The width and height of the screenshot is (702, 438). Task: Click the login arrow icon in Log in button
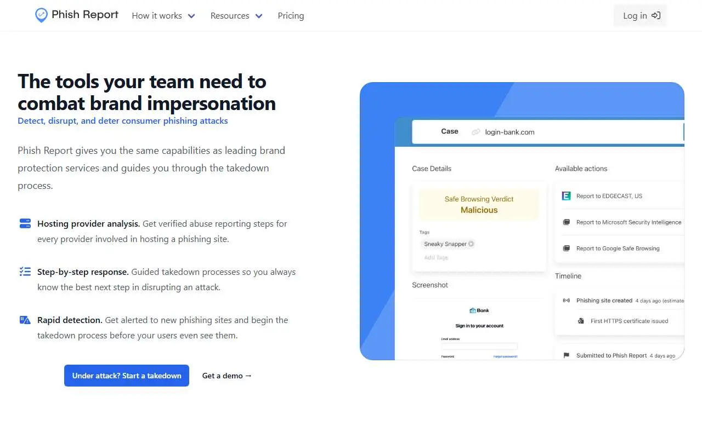click(656, 15)
